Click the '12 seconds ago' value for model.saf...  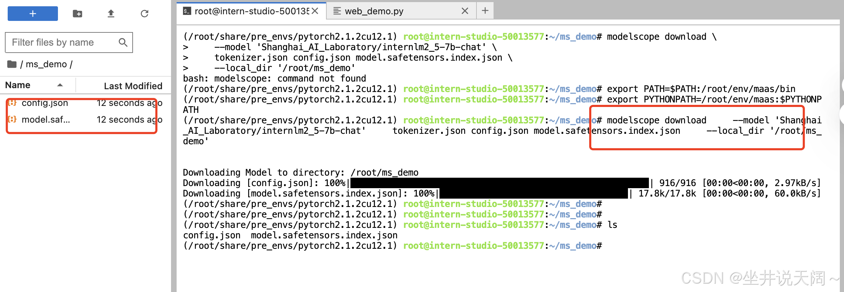[129, 120]
